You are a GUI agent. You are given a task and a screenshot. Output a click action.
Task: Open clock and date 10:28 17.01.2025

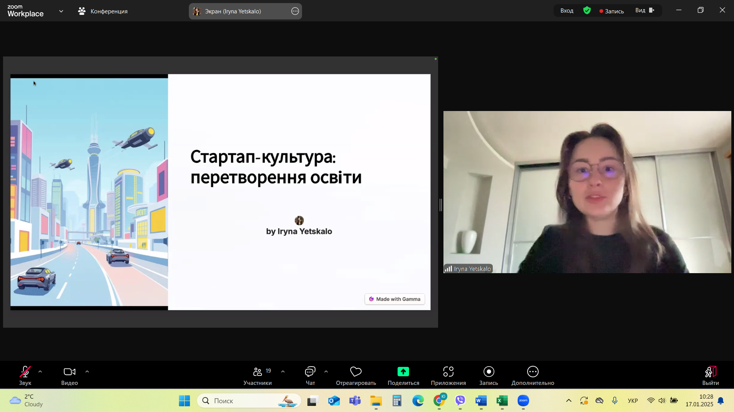(699, 401)
